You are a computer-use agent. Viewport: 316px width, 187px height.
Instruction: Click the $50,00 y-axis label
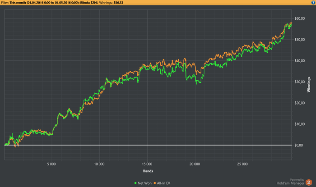click(x=299, y=40)
